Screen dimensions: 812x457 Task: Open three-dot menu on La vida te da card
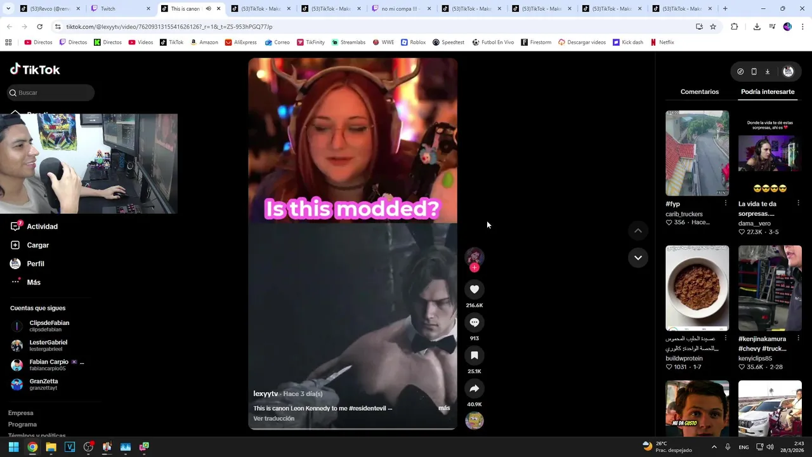click(798, 203)
